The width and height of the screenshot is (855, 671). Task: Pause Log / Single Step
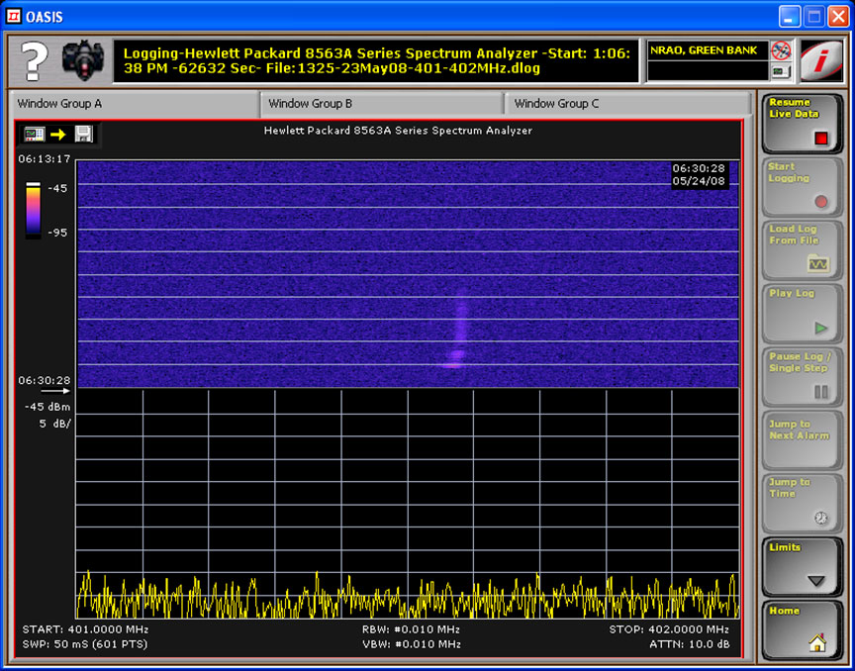coord(803,377)
